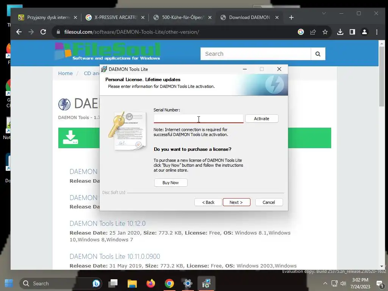Click the green download icon banner
The width and height of the screenshot is (388, 291).
point(70,138)
